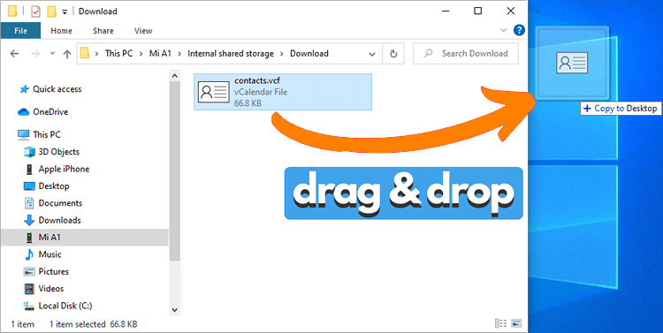
Task: Click the New folder quick access icon
Action: (51, 11)
